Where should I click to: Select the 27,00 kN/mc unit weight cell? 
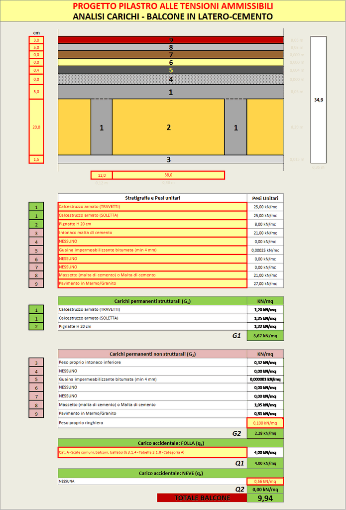tap(265, 283)
